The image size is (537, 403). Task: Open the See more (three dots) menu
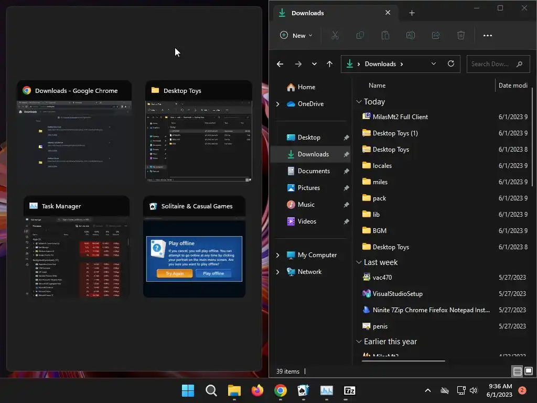[487, 35]
